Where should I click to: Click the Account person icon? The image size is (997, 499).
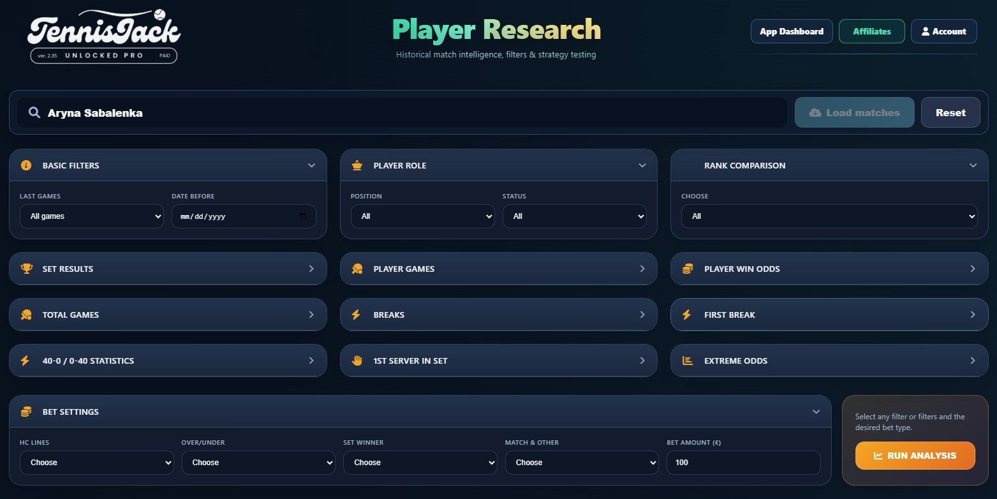pyautogui.click(x=926, y=31)
